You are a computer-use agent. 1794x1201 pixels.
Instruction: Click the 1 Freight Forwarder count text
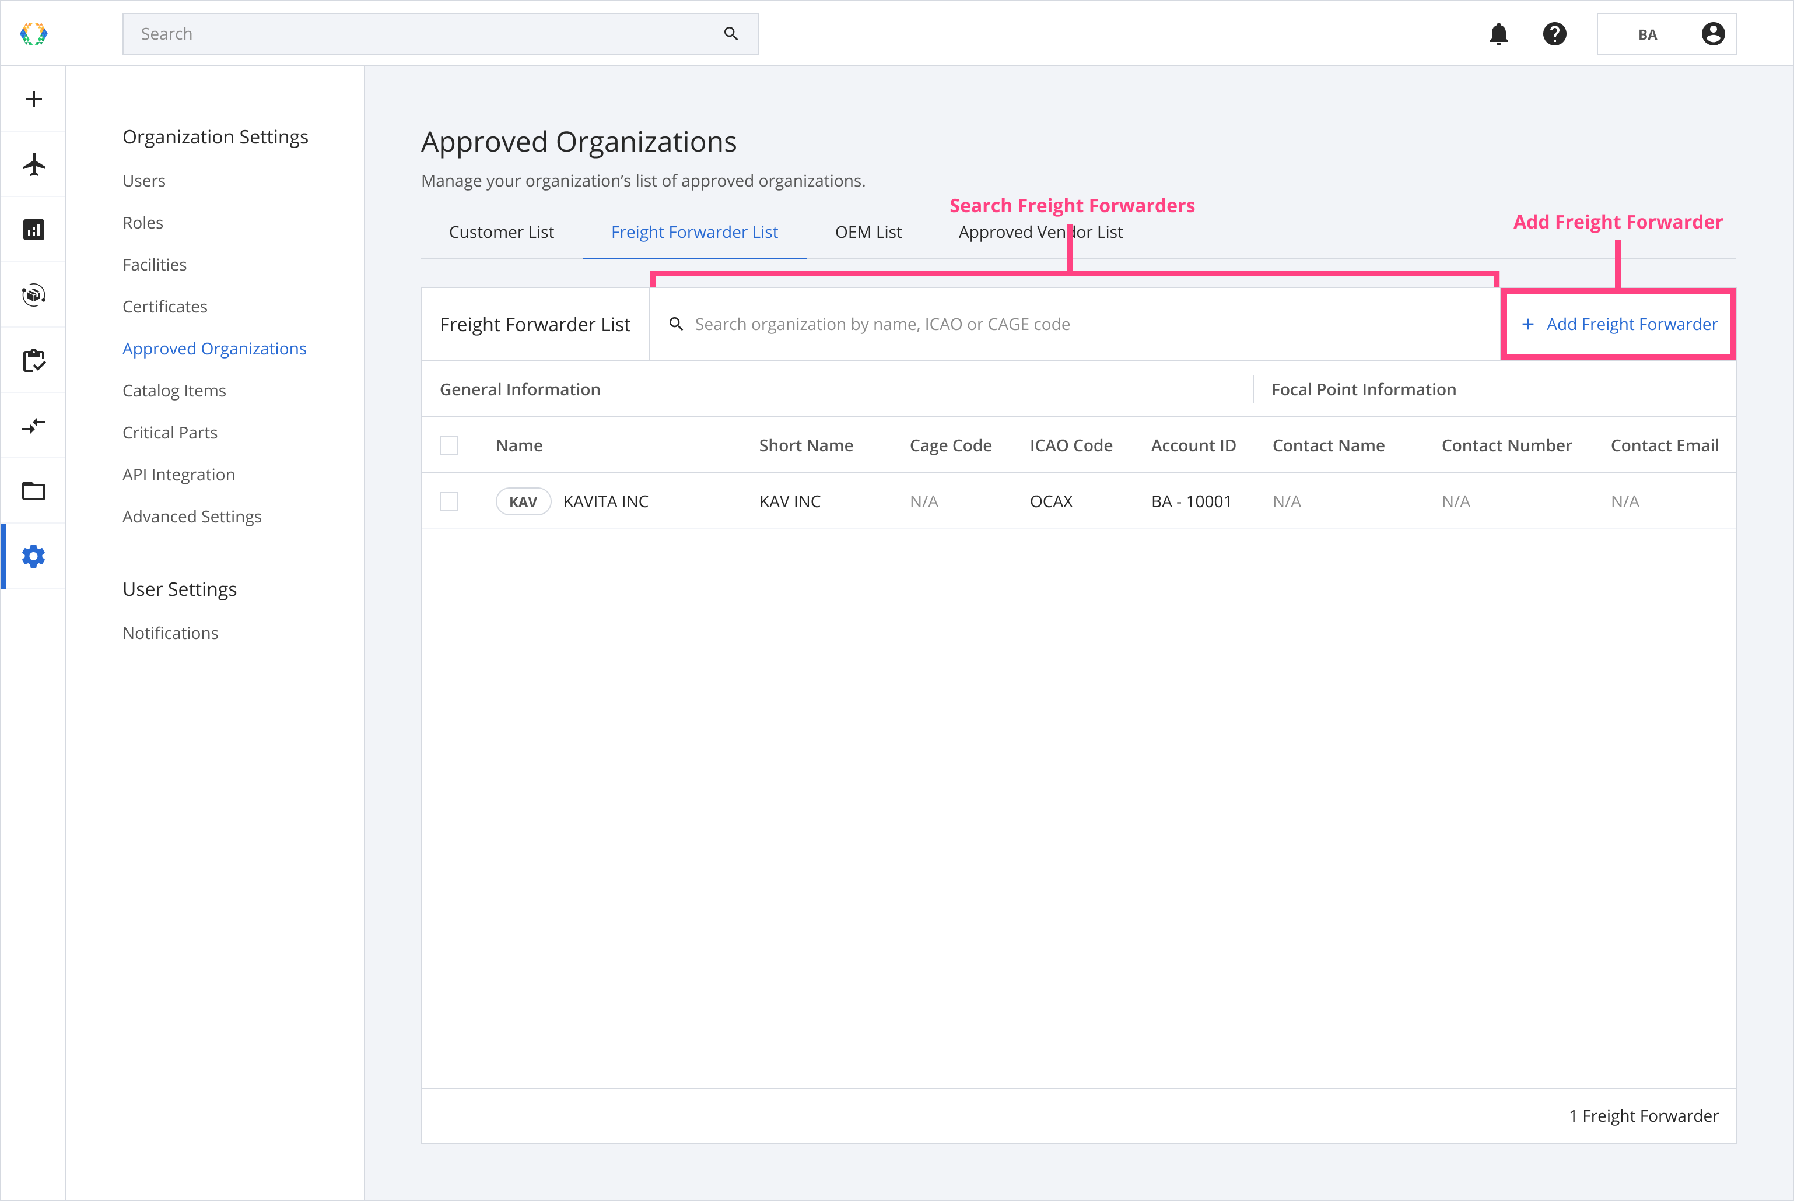click(x=1643, y=1116)
